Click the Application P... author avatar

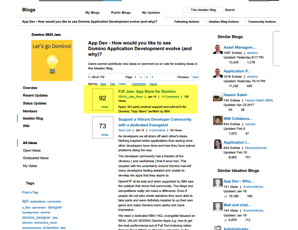point(218,73)
